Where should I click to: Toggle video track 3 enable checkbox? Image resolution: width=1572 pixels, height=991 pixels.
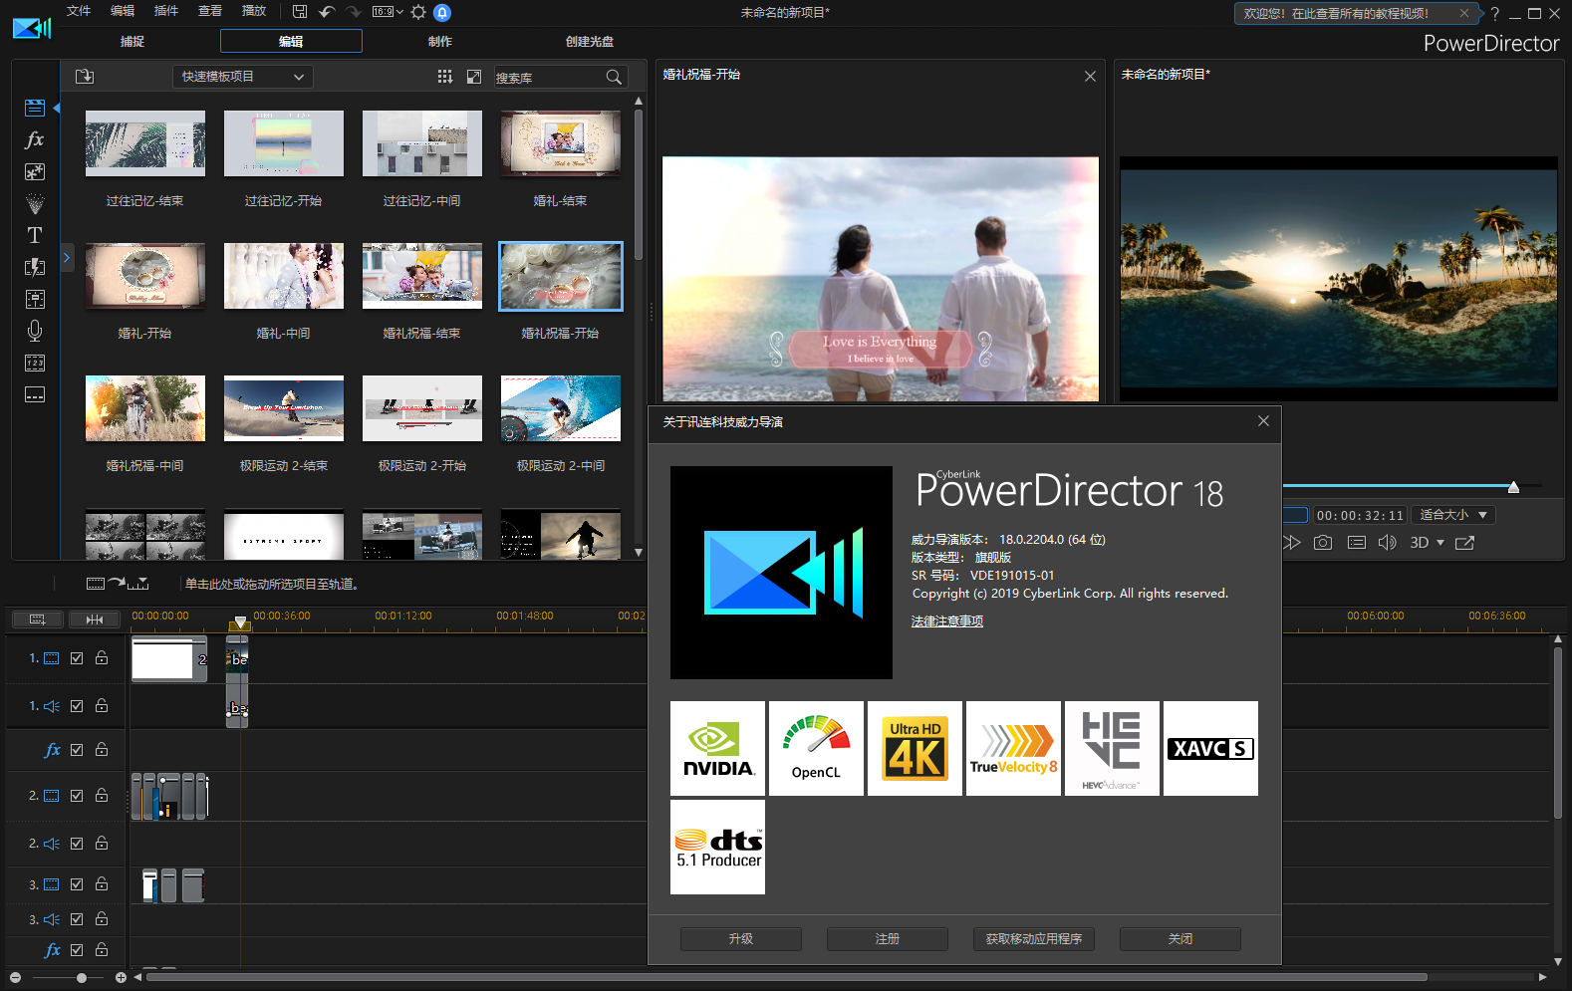(x=77, y=884)
